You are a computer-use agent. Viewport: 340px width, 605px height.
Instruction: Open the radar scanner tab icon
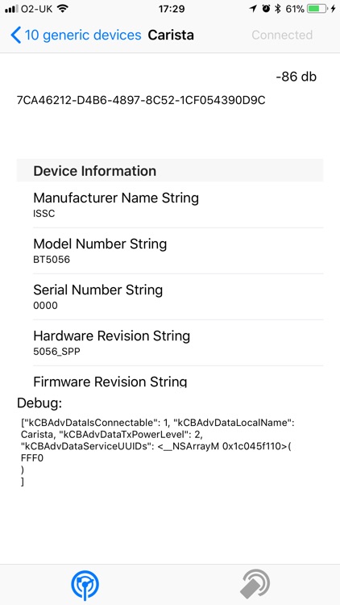click(85, 585)
